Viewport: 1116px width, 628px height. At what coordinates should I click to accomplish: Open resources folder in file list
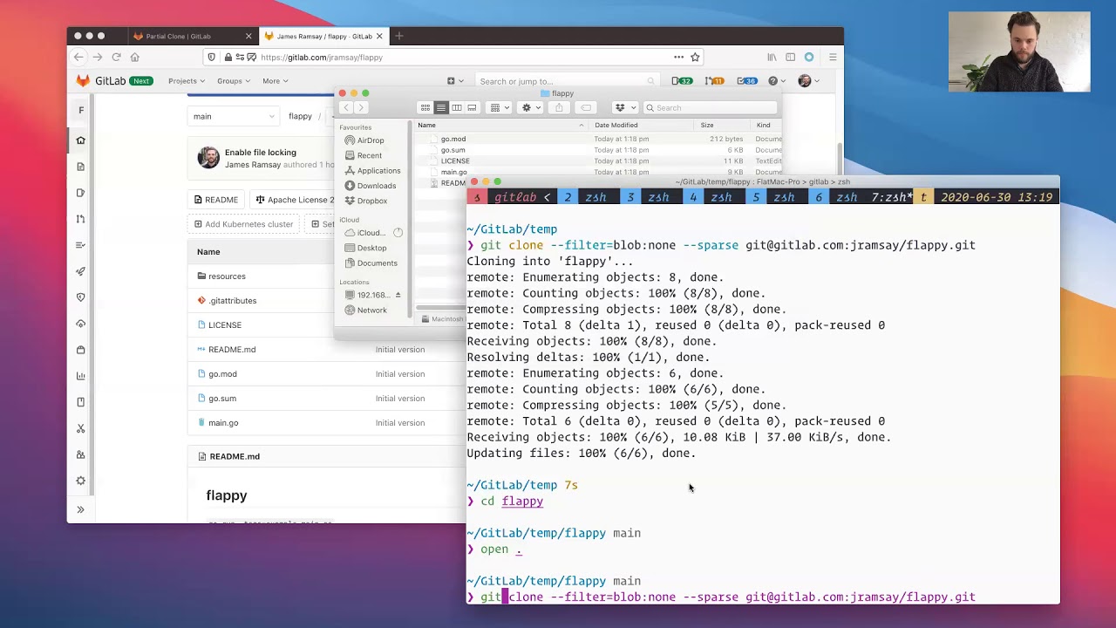pos(227,276)
